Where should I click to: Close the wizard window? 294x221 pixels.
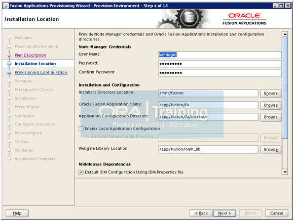point(287,6)
